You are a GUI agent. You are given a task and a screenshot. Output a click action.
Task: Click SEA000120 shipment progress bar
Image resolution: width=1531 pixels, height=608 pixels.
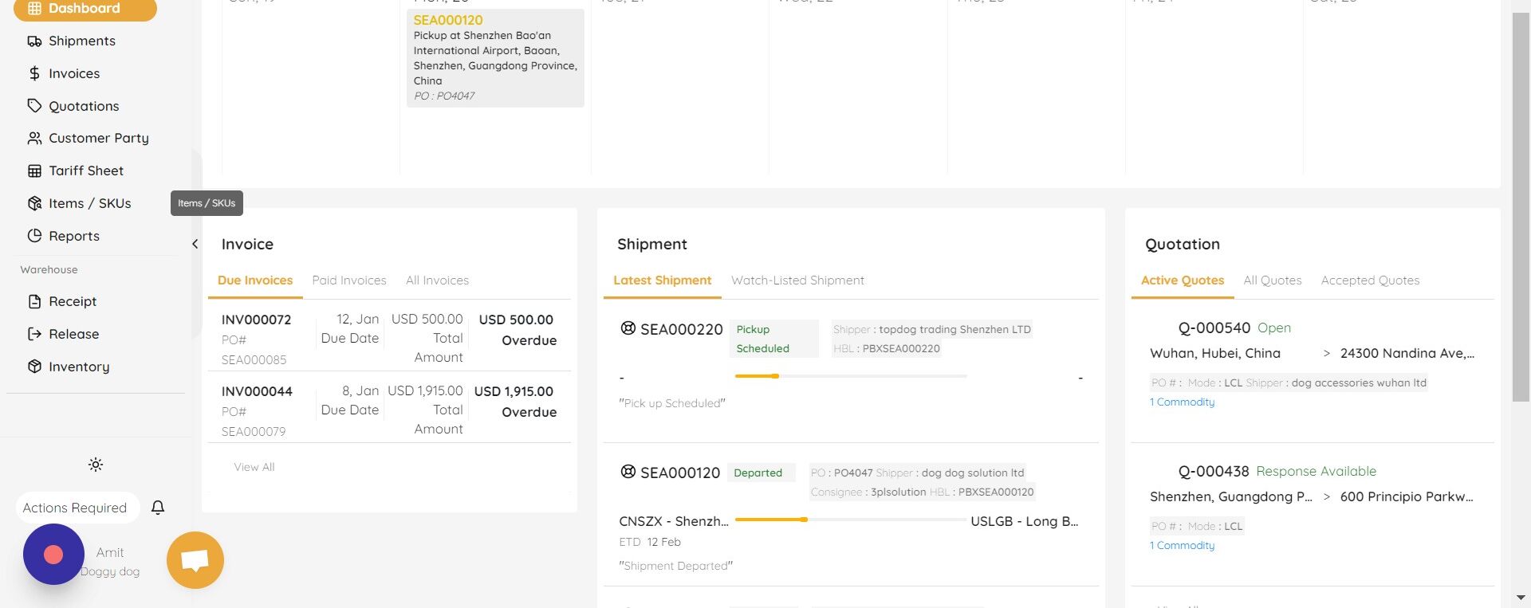(x=851, y=520)
